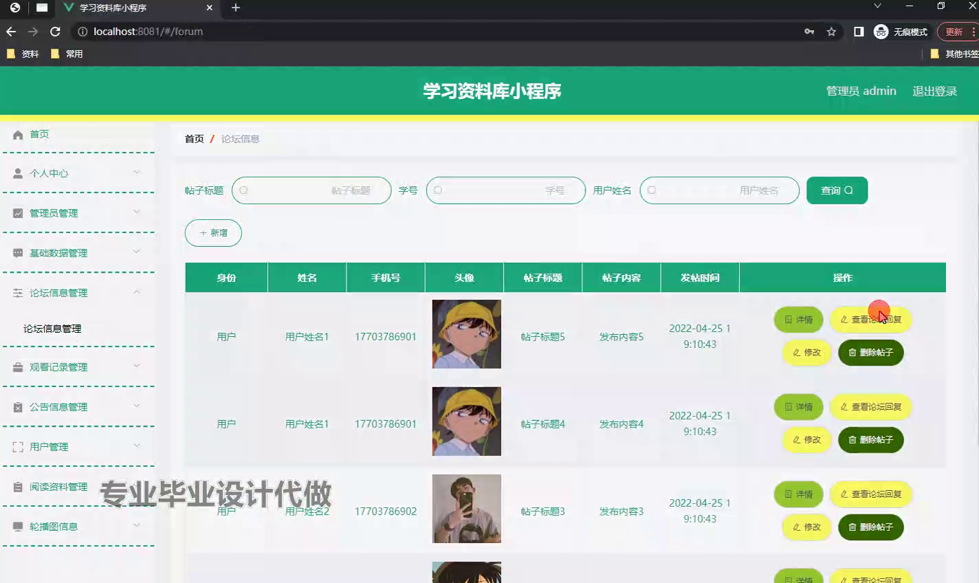This screenshot has height=583, width=979.
Task: Click 查看论坛回复 for the 帖子标题3 row
Action: 871,494
